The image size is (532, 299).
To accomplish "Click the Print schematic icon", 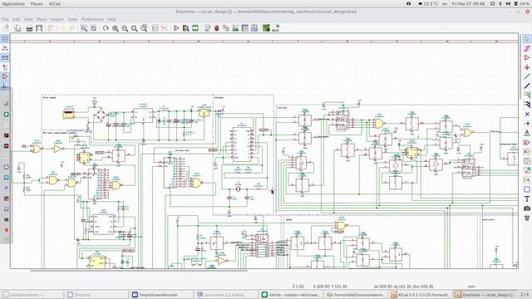I will click(29, 28).
